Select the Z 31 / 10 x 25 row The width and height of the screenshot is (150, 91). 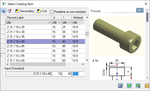[45, 27]
